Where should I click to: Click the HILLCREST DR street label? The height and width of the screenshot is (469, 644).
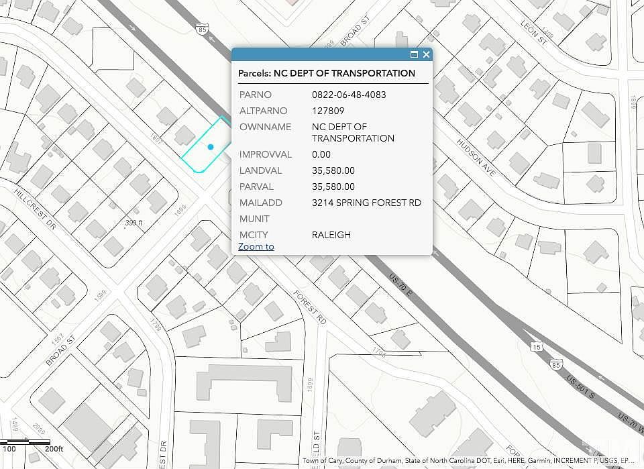35,209
